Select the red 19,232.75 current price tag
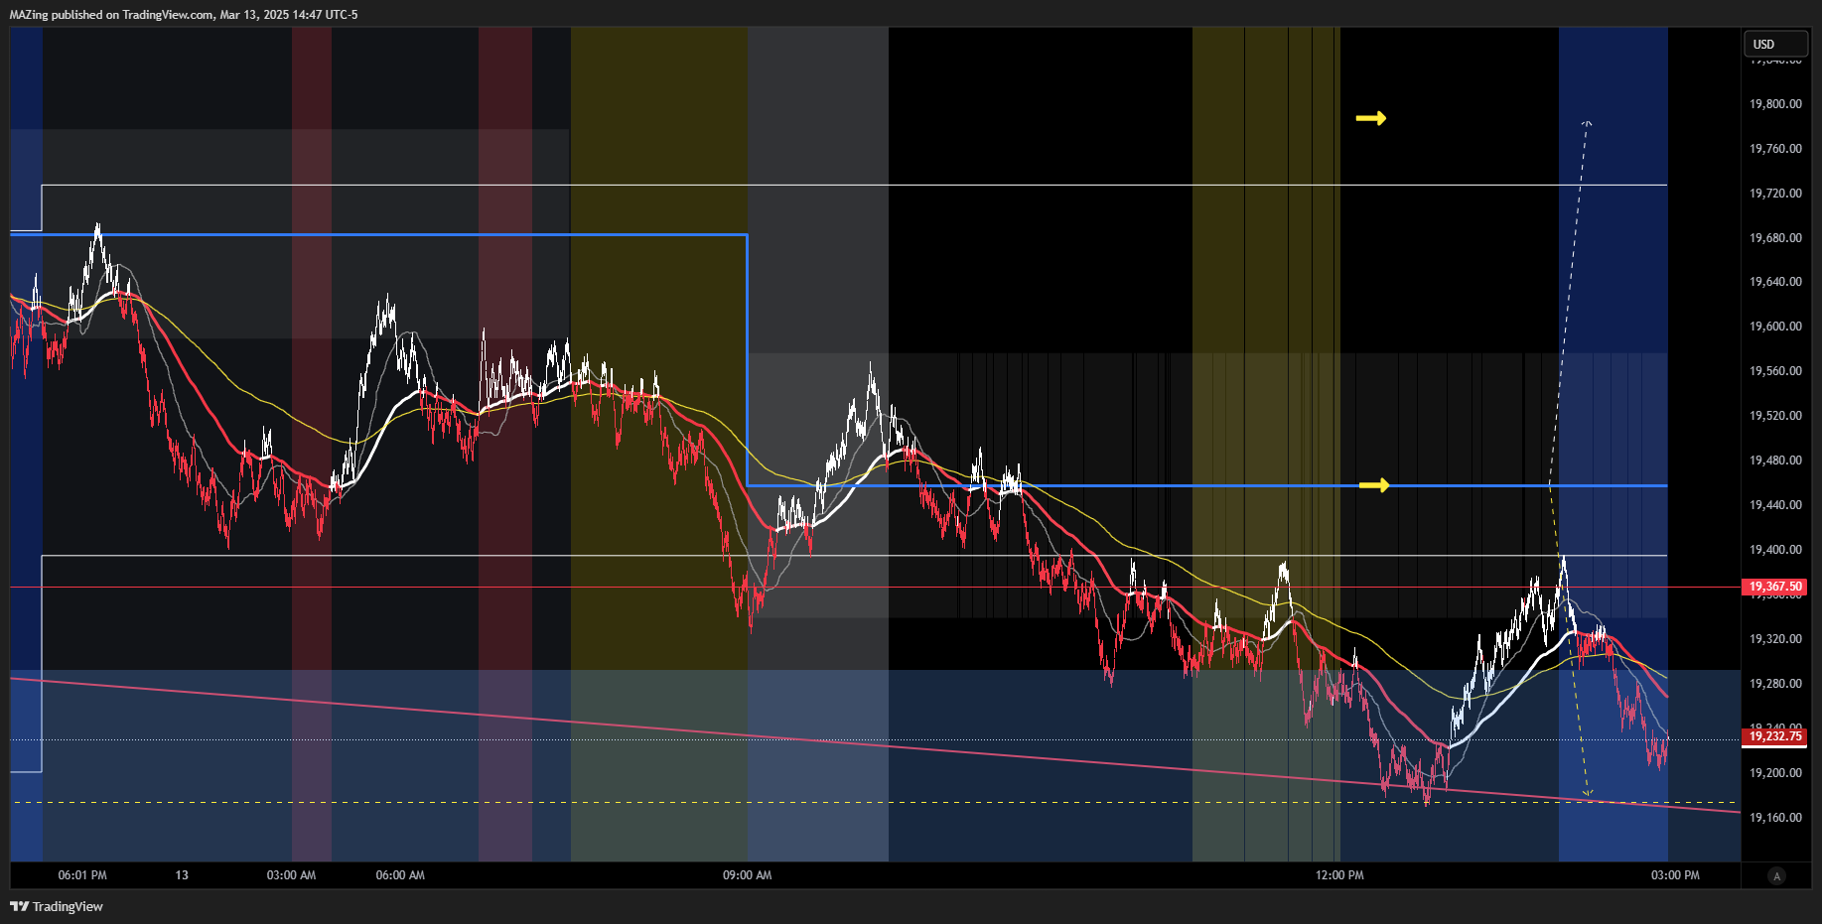Screen dimensions: 1822x924 (1775, 736)
